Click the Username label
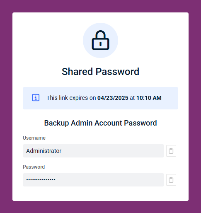Screen dimensions: 201x213 (34, 138)
